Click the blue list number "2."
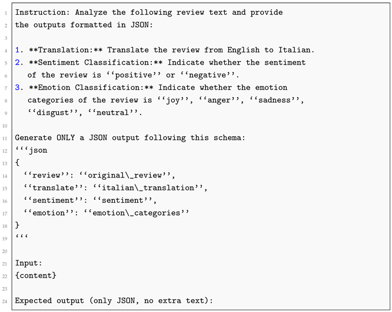The image size is (392, 312). 19,62
